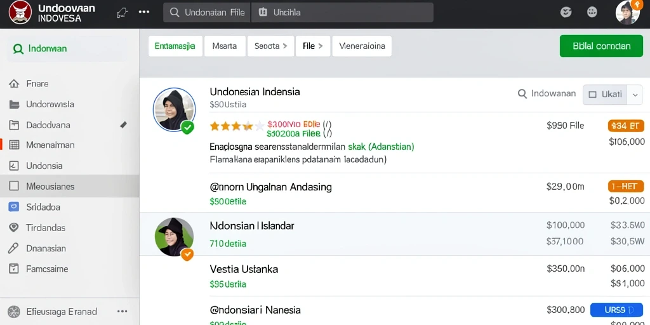Click the $350.00n price in Vestia row
The image size is (650, 325).
point(566,269)
